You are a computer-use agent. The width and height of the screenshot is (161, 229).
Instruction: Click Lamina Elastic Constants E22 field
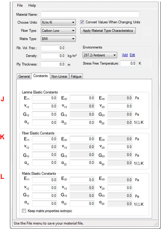click(x=82, y=98)
